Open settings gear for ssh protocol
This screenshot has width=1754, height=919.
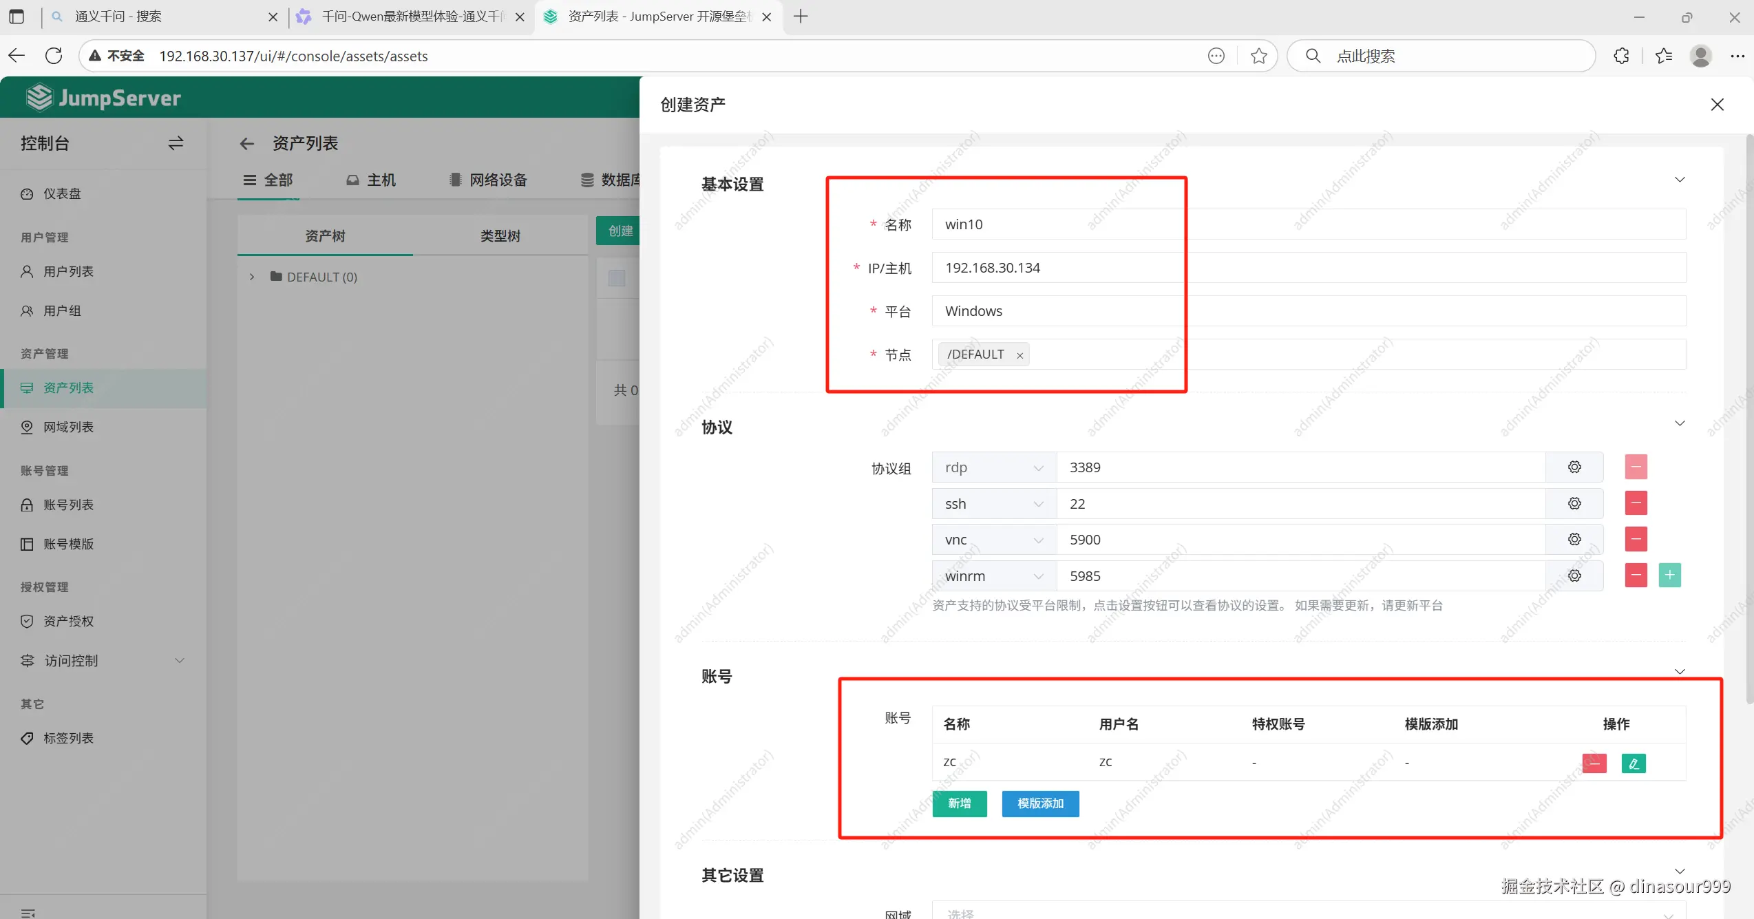[x=1574, y=503]
